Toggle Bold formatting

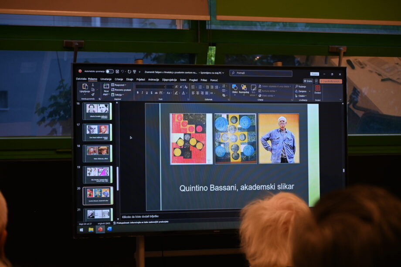[138, 93]
